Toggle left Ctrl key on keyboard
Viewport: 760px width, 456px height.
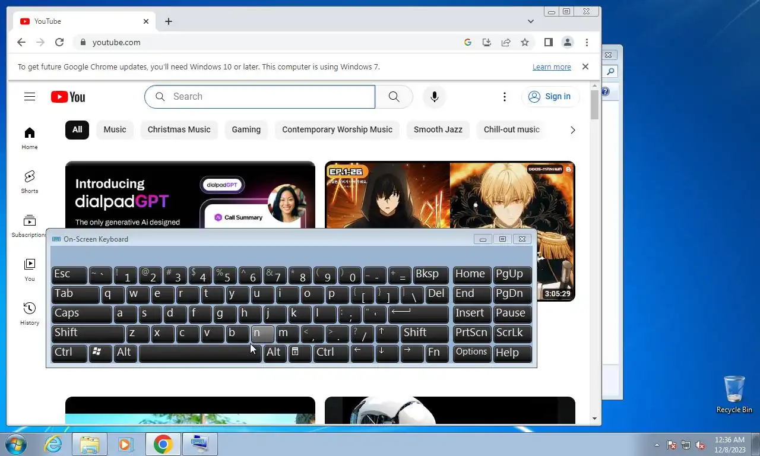pyautogui.click(x=69, y=353)
